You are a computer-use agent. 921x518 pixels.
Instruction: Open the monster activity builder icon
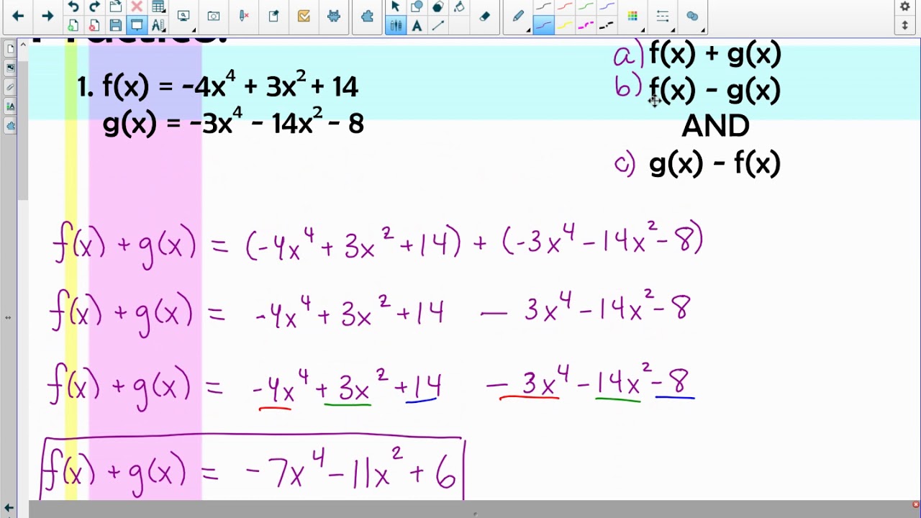pos(334,16)
